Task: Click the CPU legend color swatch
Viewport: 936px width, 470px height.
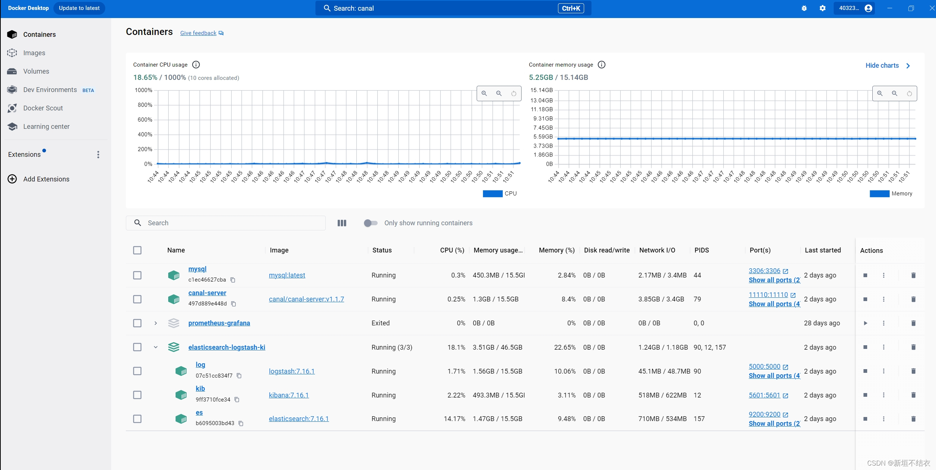Action: coord(492,194)
